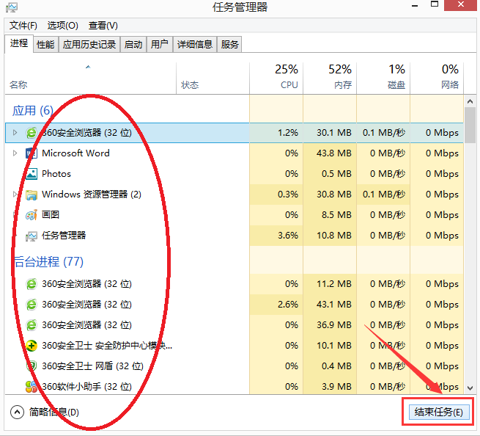Select the 进程 tab

[x=19, y=43]
